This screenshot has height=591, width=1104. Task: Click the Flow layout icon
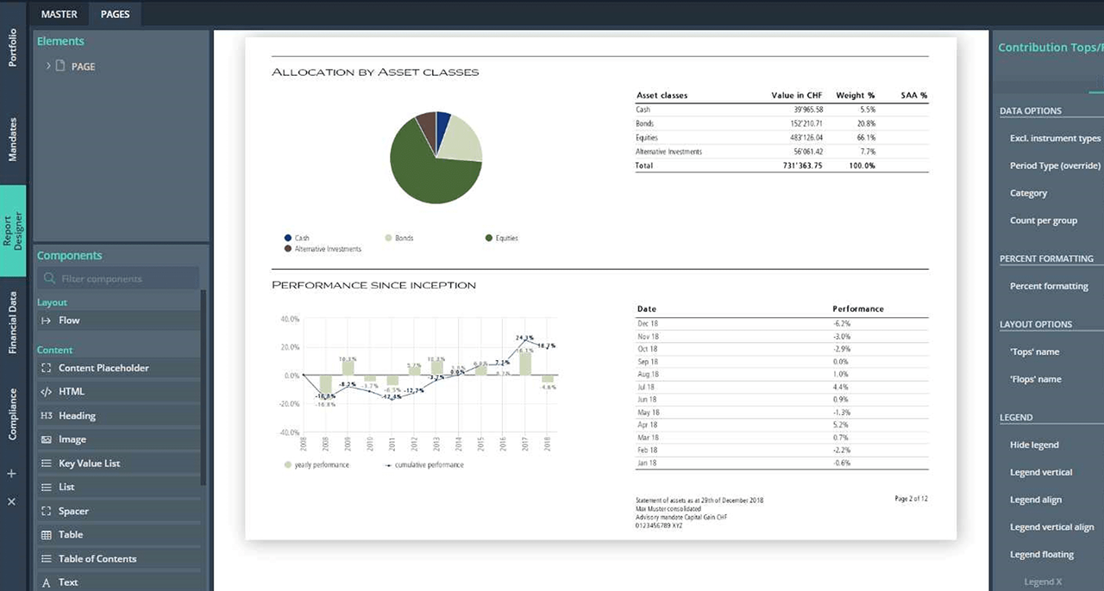tap(47, 320)
